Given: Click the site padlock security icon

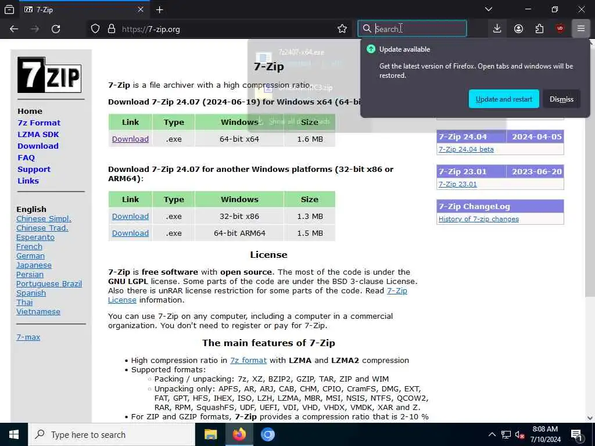Looking at the screenshot, I should (112, 29).
